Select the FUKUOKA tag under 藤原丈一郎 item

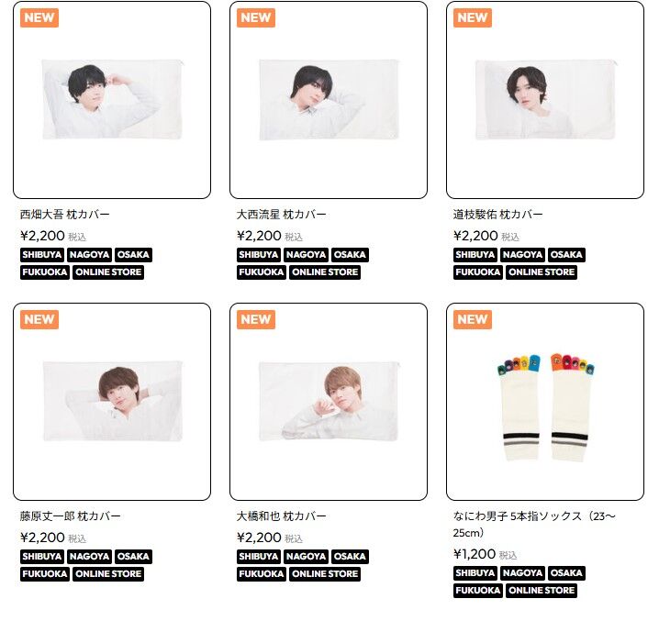point(45,574)
